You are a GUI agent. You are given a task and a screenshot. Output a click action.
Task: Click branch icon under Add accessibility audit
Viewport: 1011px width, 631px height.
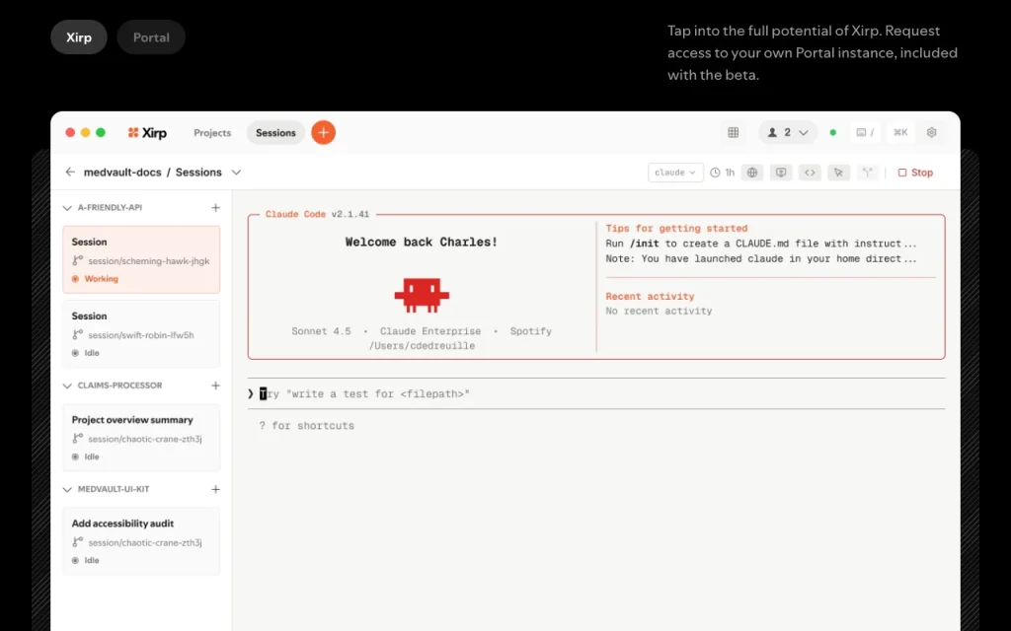click(x=77, y=541)
